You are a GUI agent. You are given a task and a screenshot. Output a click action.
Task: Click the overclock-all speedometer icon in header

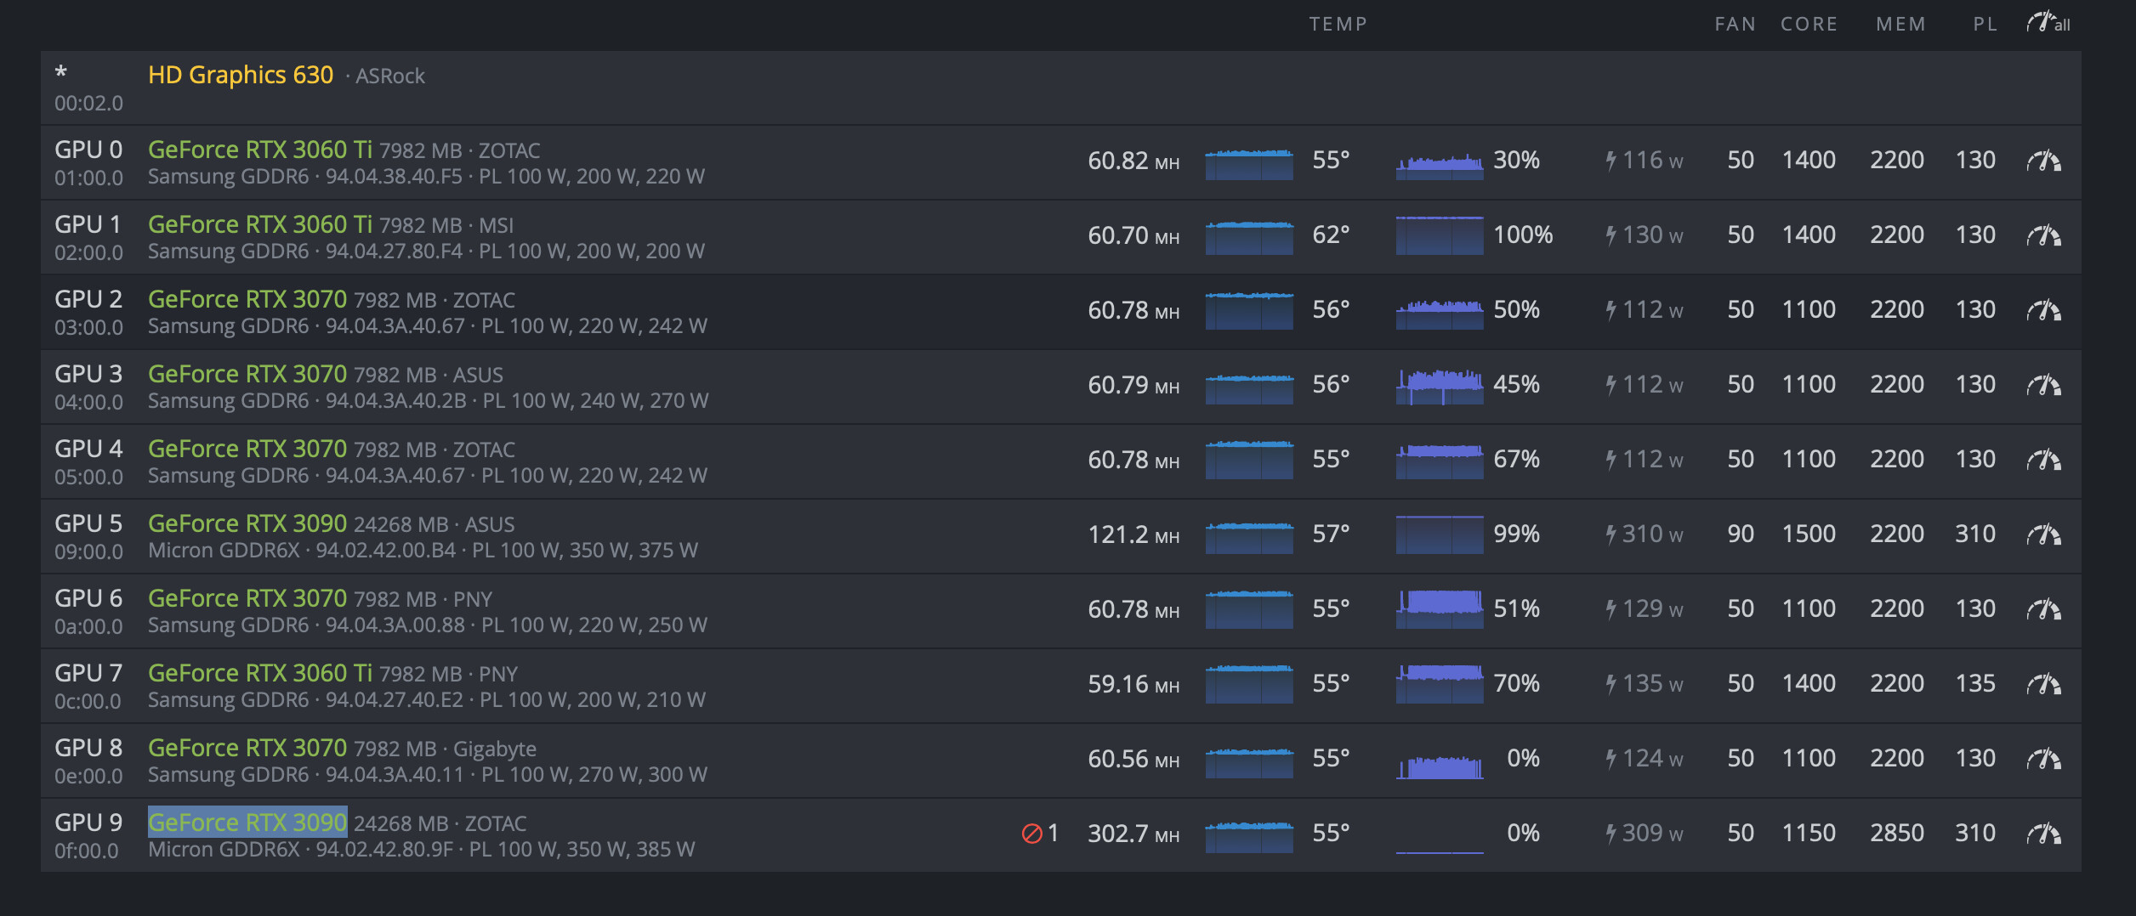click(2048, 23)
